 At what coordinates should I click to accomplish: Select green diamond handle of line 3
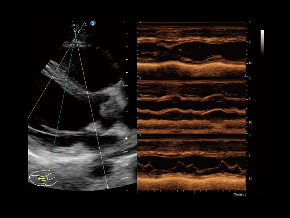78,25
